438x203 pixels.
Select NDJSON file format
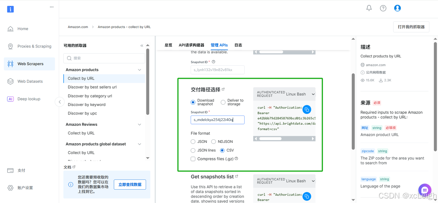214,141
